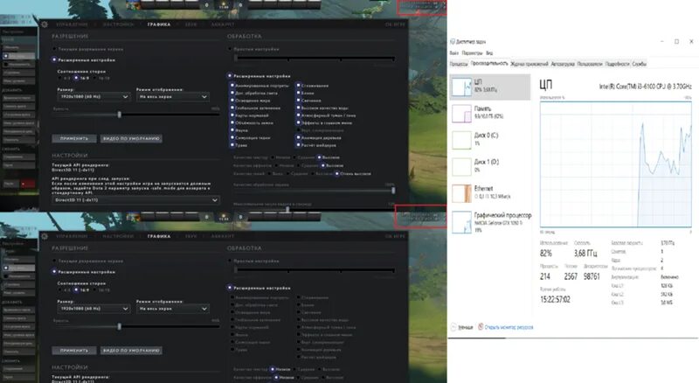699x383 pixels.
Task: Switch to the Подробности tab
Action: pyautogui.click(x=618, y=64)
